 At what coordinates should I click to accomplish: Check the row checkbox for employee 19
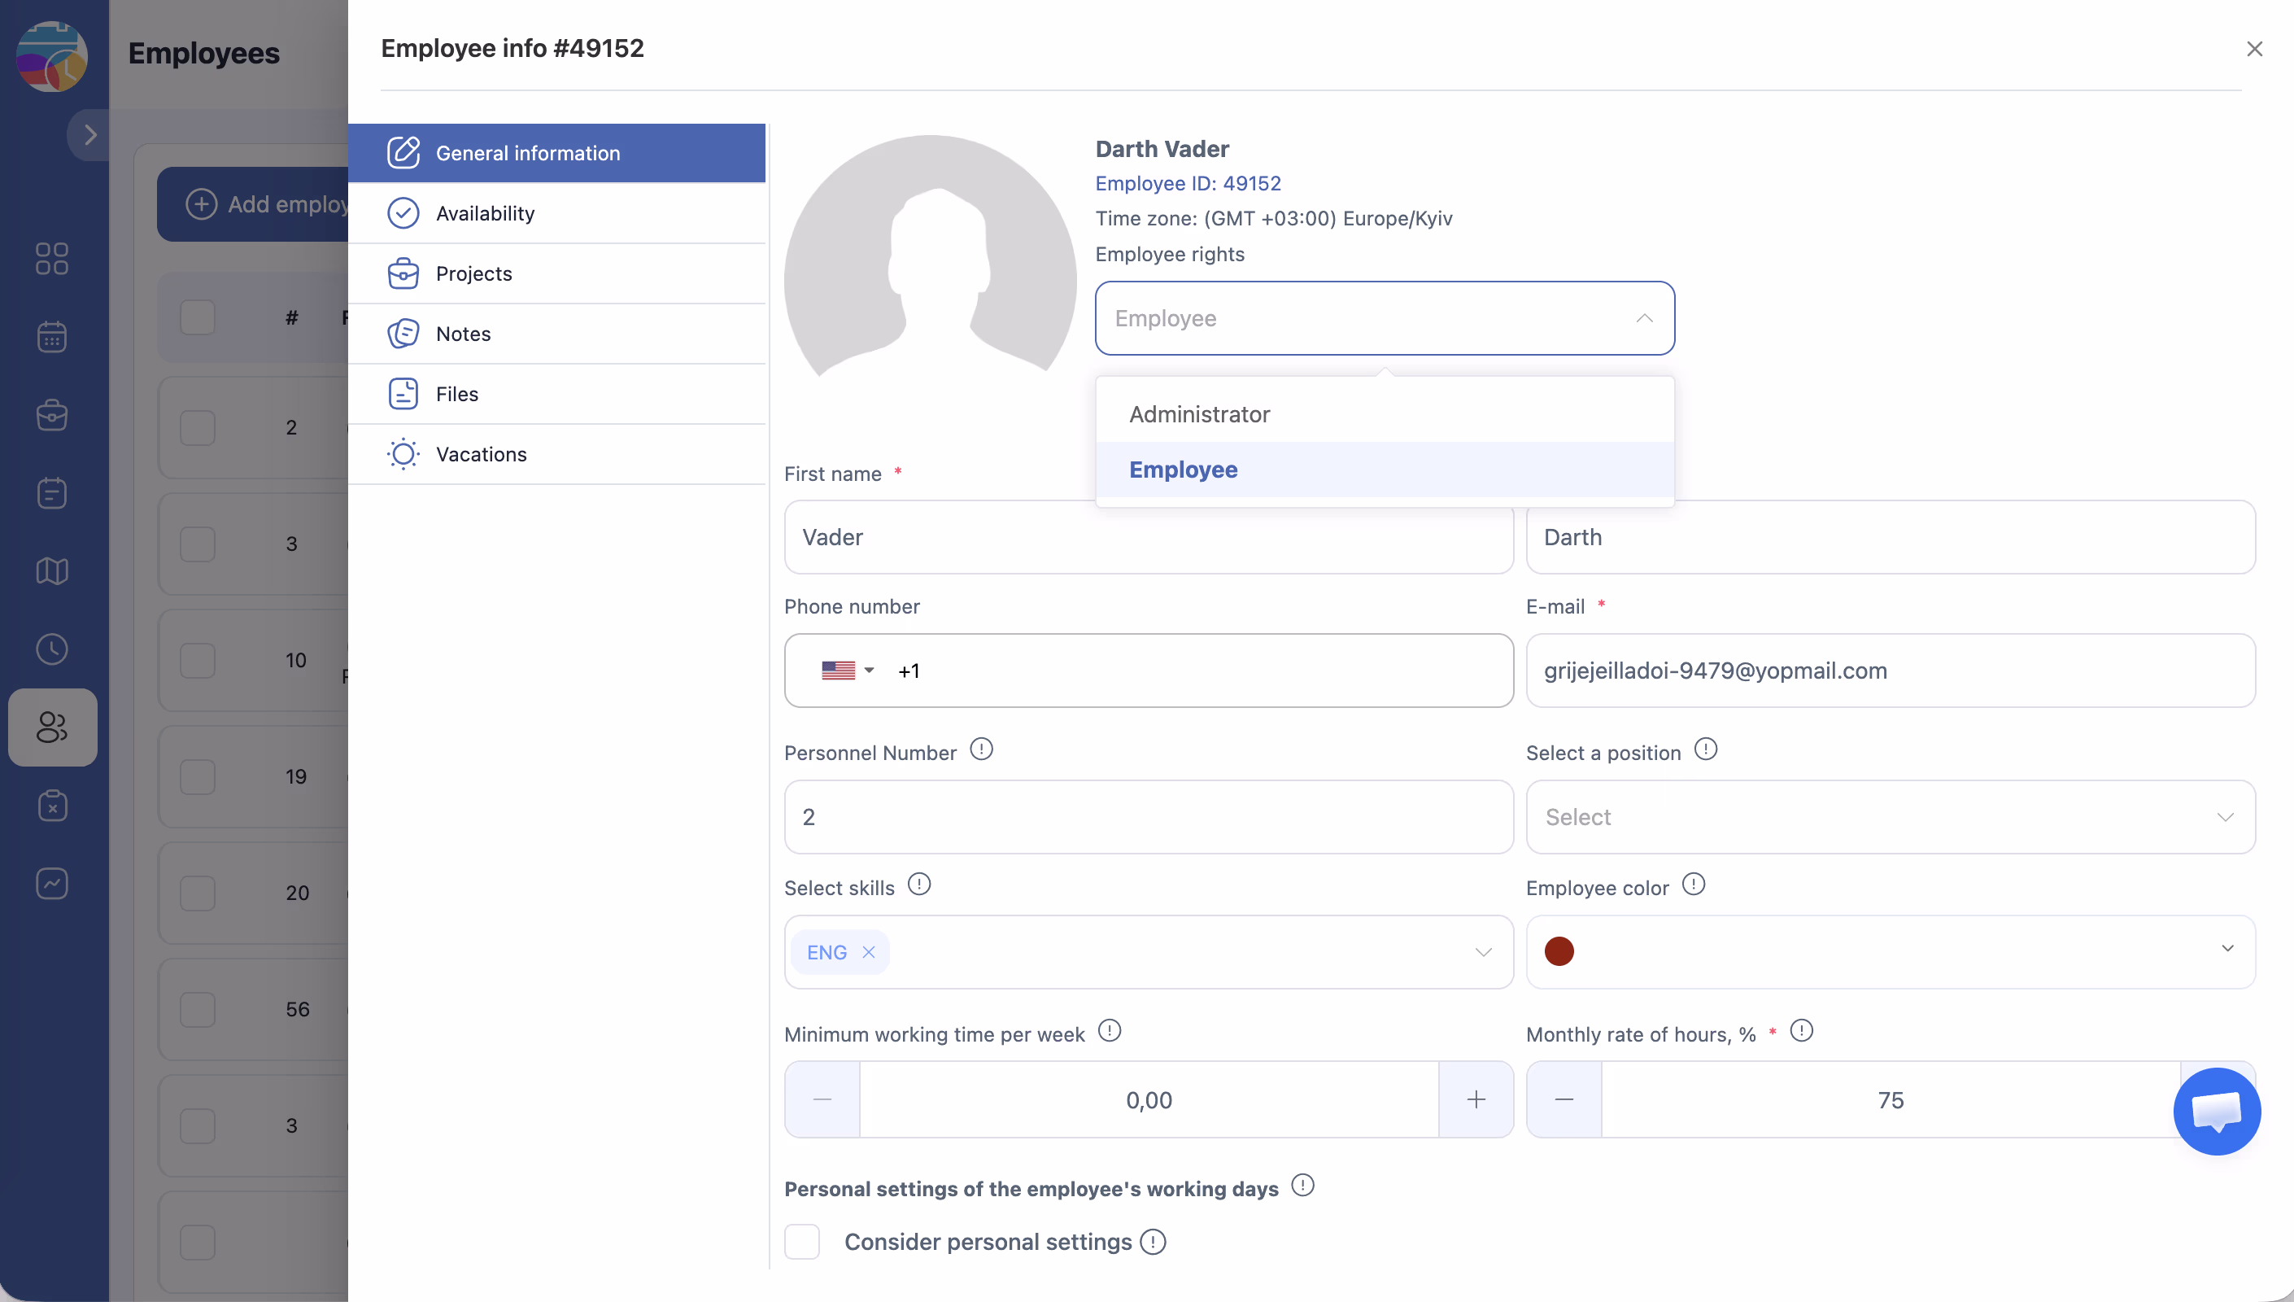(x=198, y=776)
